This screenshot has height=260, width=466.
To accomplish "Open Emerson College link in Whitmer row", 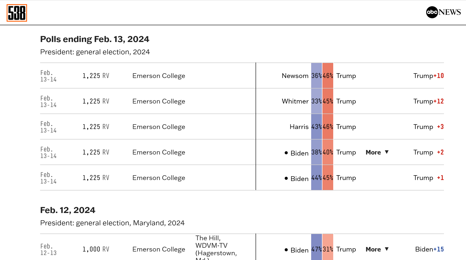I will coord(159,101).
